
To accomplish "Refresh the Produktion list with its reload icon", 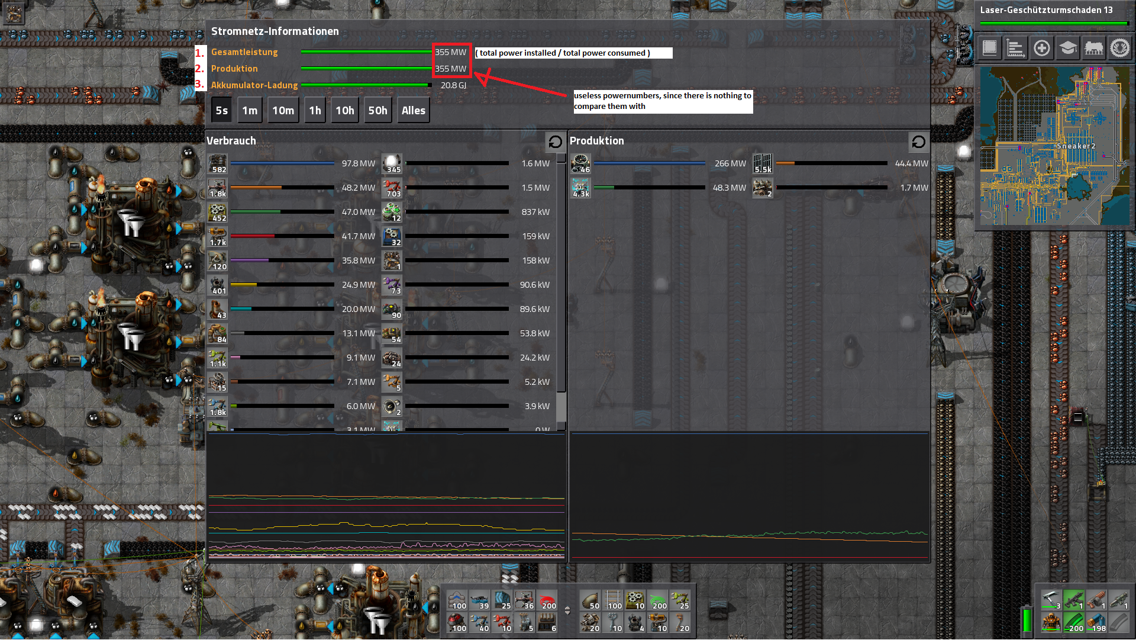I will [918, 141].
